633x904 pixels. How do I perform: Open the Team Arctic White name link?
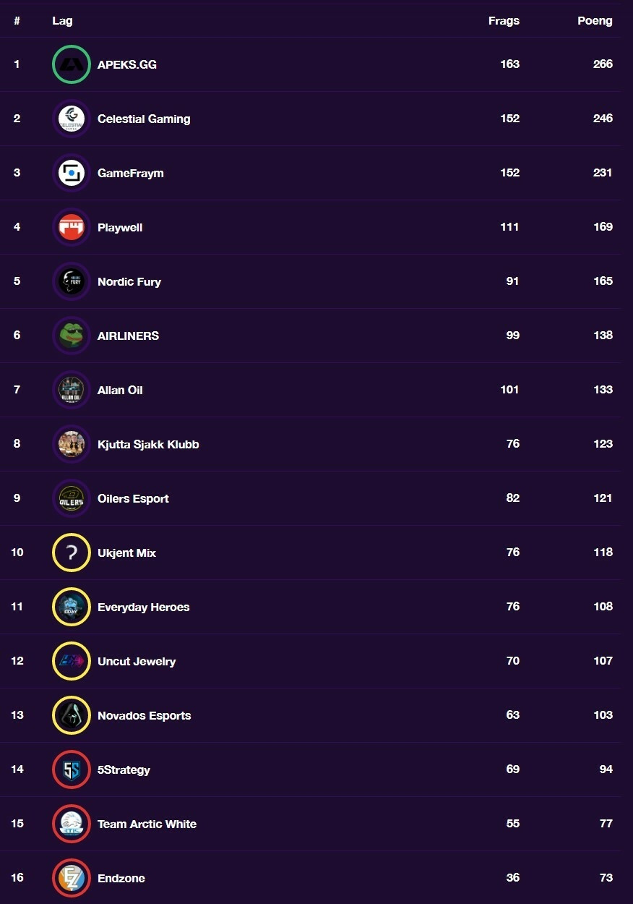[x=147, y=824]
